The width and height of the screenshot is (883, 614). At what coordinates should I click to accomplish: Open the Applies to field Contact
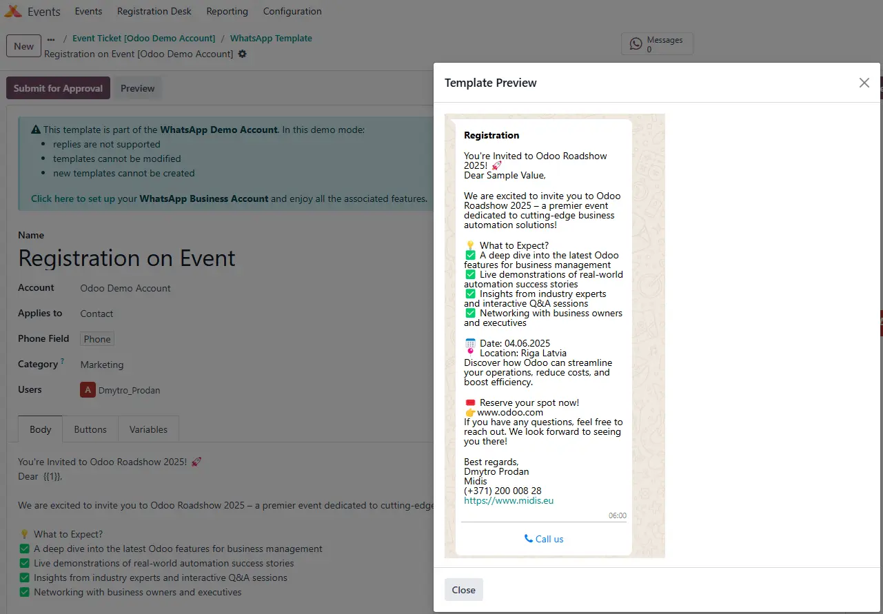[97, 314]
